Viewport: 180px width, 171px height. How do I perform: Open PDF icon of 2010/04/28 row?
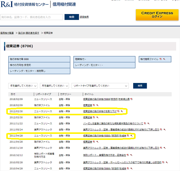[128, 168]
